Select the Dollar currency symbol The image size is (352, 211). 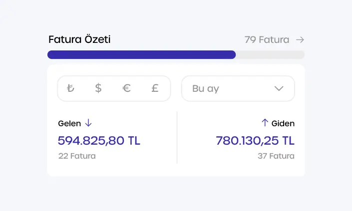(x=98, y=89)
